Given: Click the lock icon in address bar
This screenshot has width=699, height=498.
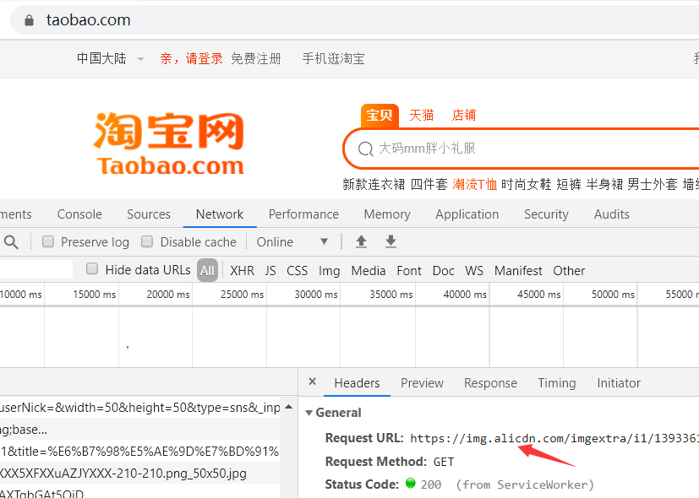Looking at the screenshot, I should click(x=29, y=20).
